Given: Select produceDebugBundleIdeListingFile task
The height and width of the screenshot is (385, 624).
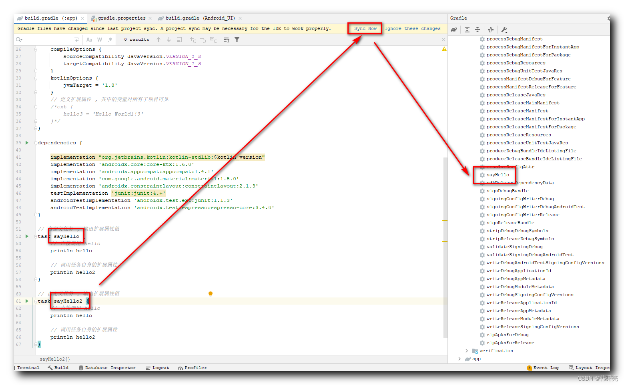Looking at the screenshot, I should coord(532,151).
